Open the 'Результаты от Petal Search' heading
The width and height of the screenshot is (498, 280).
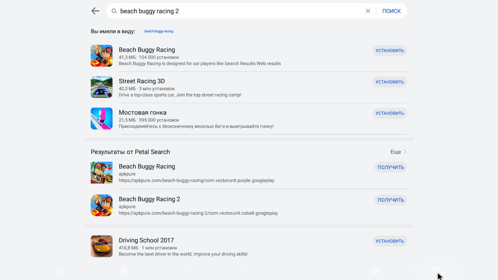[x=130, y=152]
